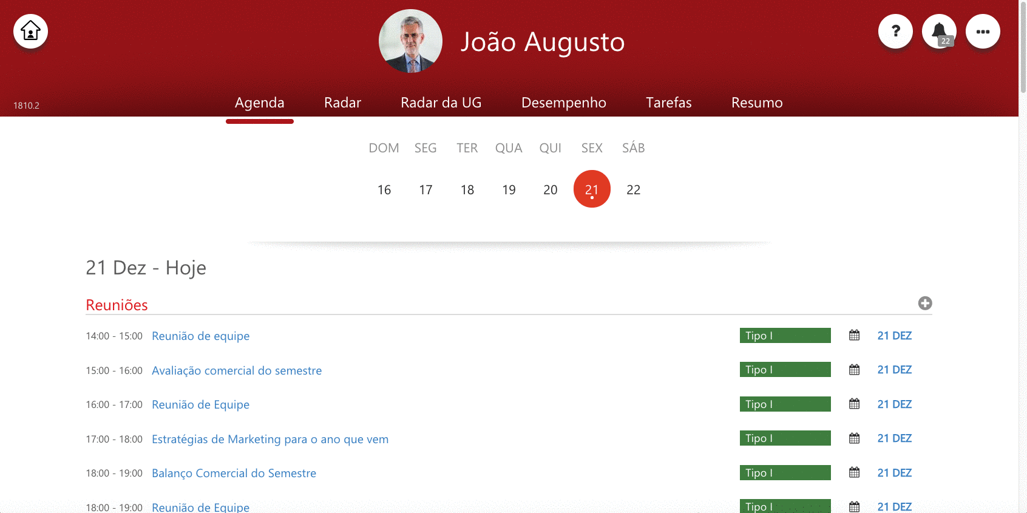This screenshot has width=1027, height=513.
Task: Click Tipo I tag on Estratégias de Marketing row
Action: (785, 438)
